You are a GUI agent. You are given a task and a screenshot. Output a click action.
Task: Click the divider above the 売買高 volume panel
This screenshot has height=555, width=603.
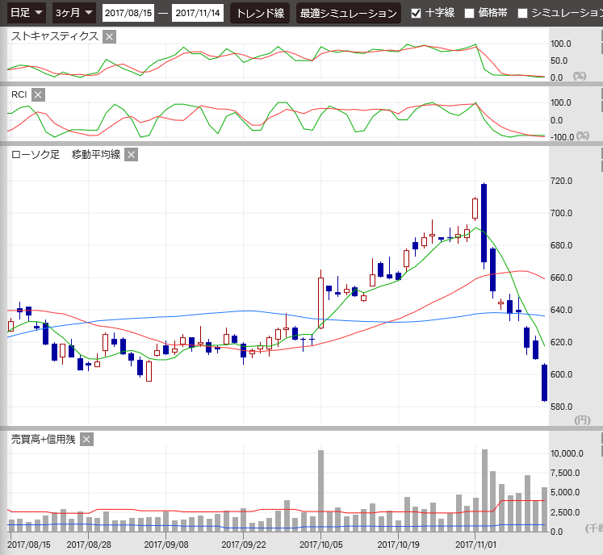tap(301, 428)
